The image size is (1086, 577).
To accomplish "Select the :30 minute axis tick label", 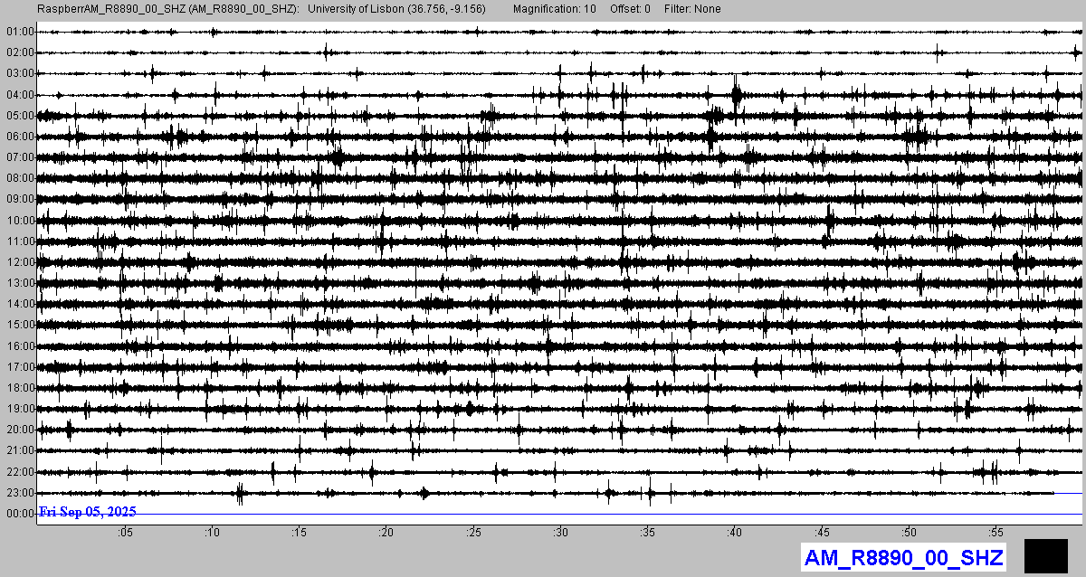I will 561,532.
